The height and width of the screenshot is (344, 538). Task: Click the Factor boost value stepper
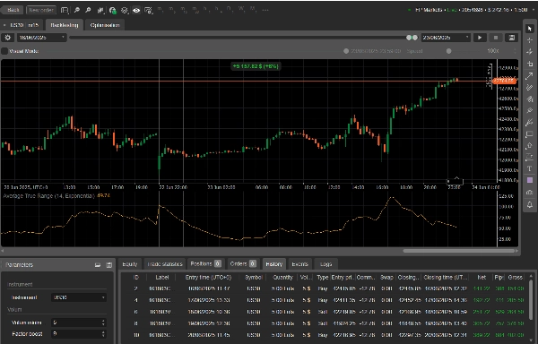click(x=103, y=334)
